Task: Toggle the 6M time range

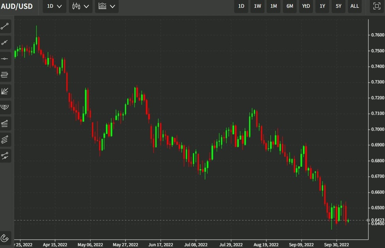Action: (x=289, y=6)
